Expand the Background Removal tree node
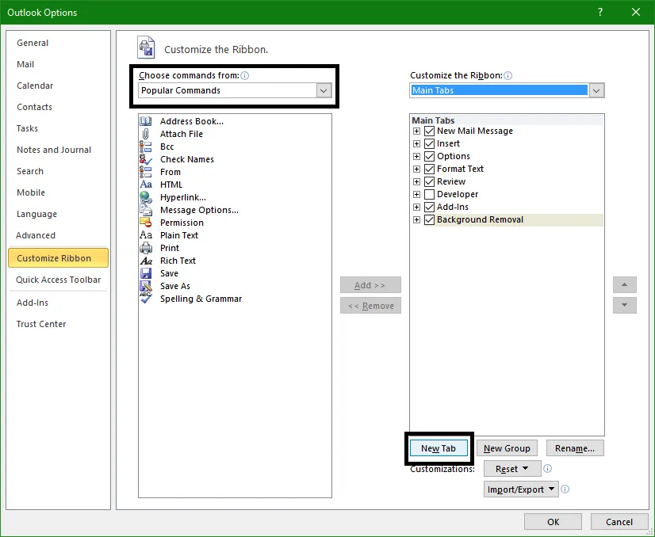655x537 pixels. (x=416, y=219)
